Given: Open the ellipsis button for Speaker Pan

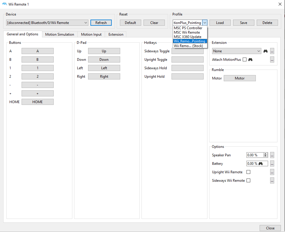Looking at the screenshot, I should pyautogui.click(x=272, y=155).
